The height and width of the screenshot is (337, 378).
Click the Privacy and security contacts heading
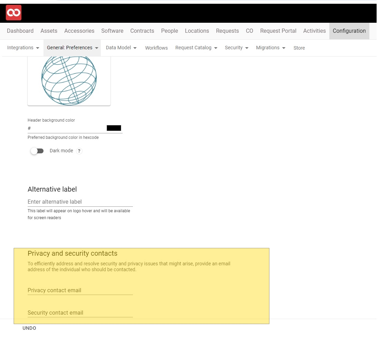[x=72, y=253]
